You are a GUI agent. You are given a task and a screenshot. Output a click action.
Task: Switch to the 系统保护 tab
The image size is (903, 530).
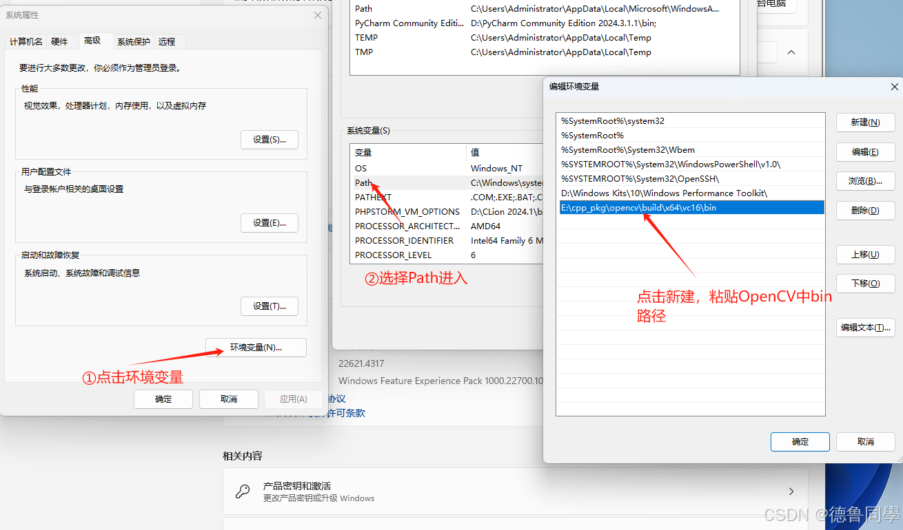133,41
